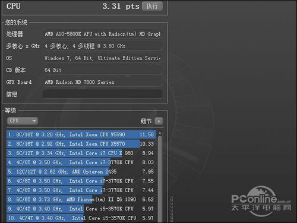This screenshot has width=297, height=223.
Task: Click the CB 版本 64 Bit field
Action: 103,70
